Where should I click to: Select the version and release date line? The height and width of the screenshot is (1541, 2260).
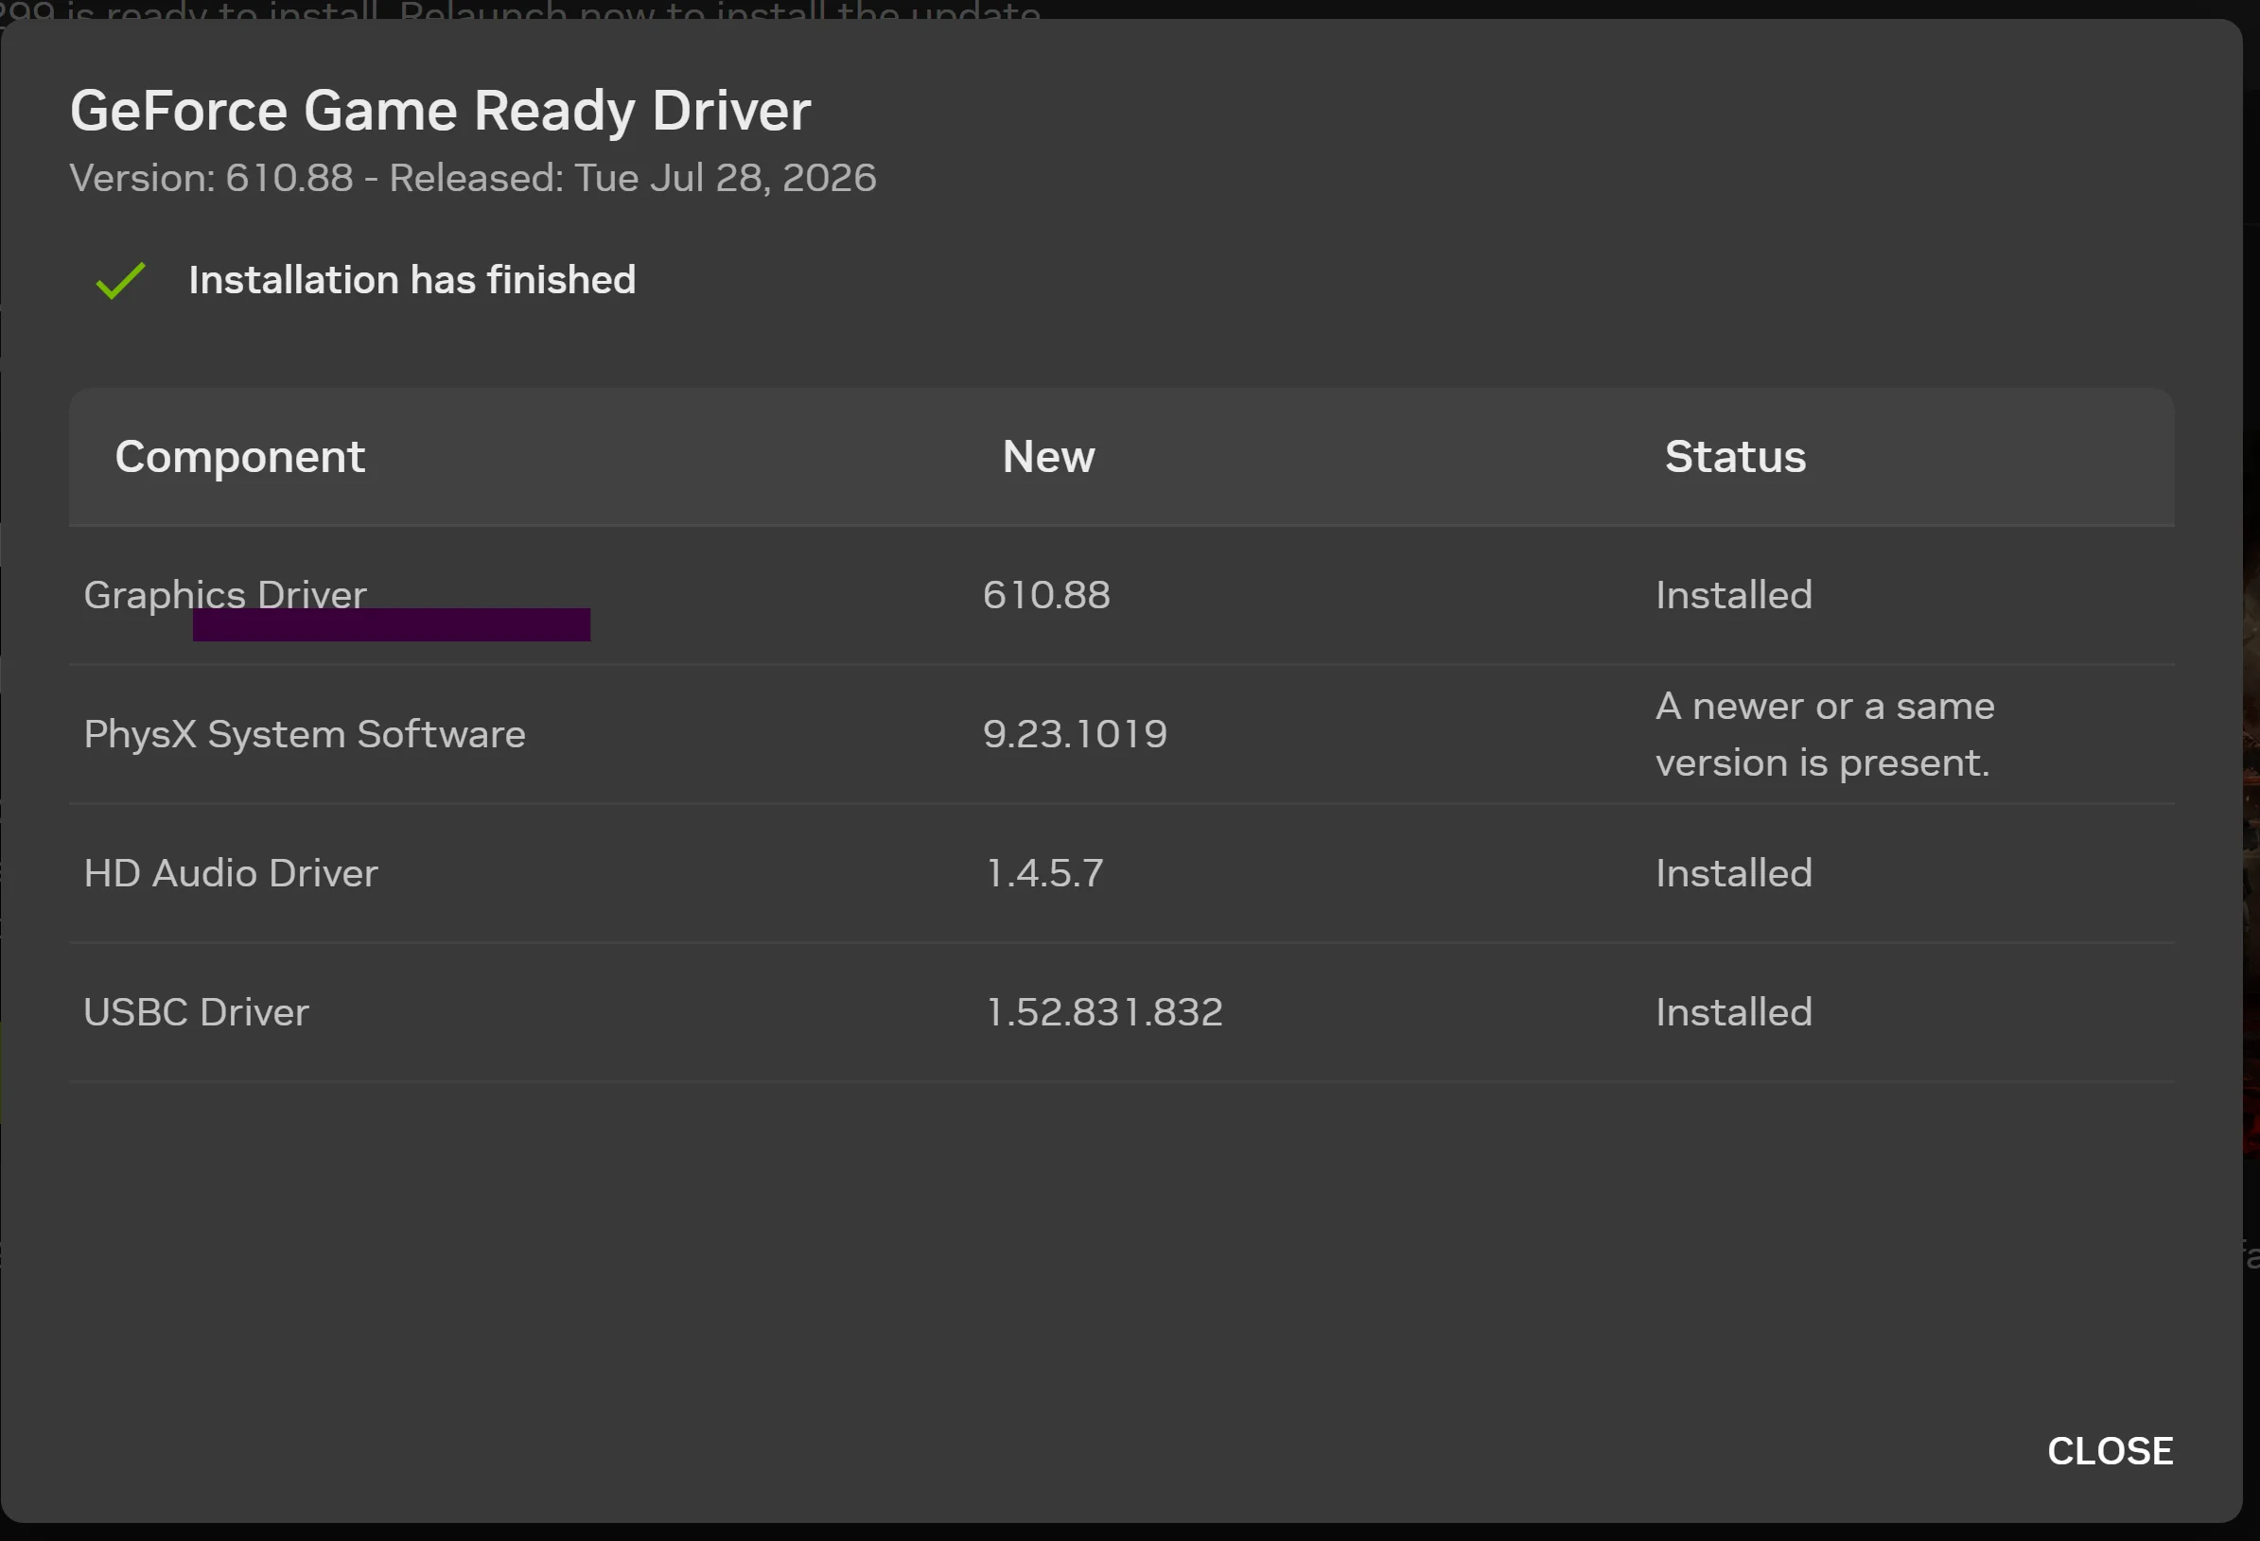click(473, 178)
